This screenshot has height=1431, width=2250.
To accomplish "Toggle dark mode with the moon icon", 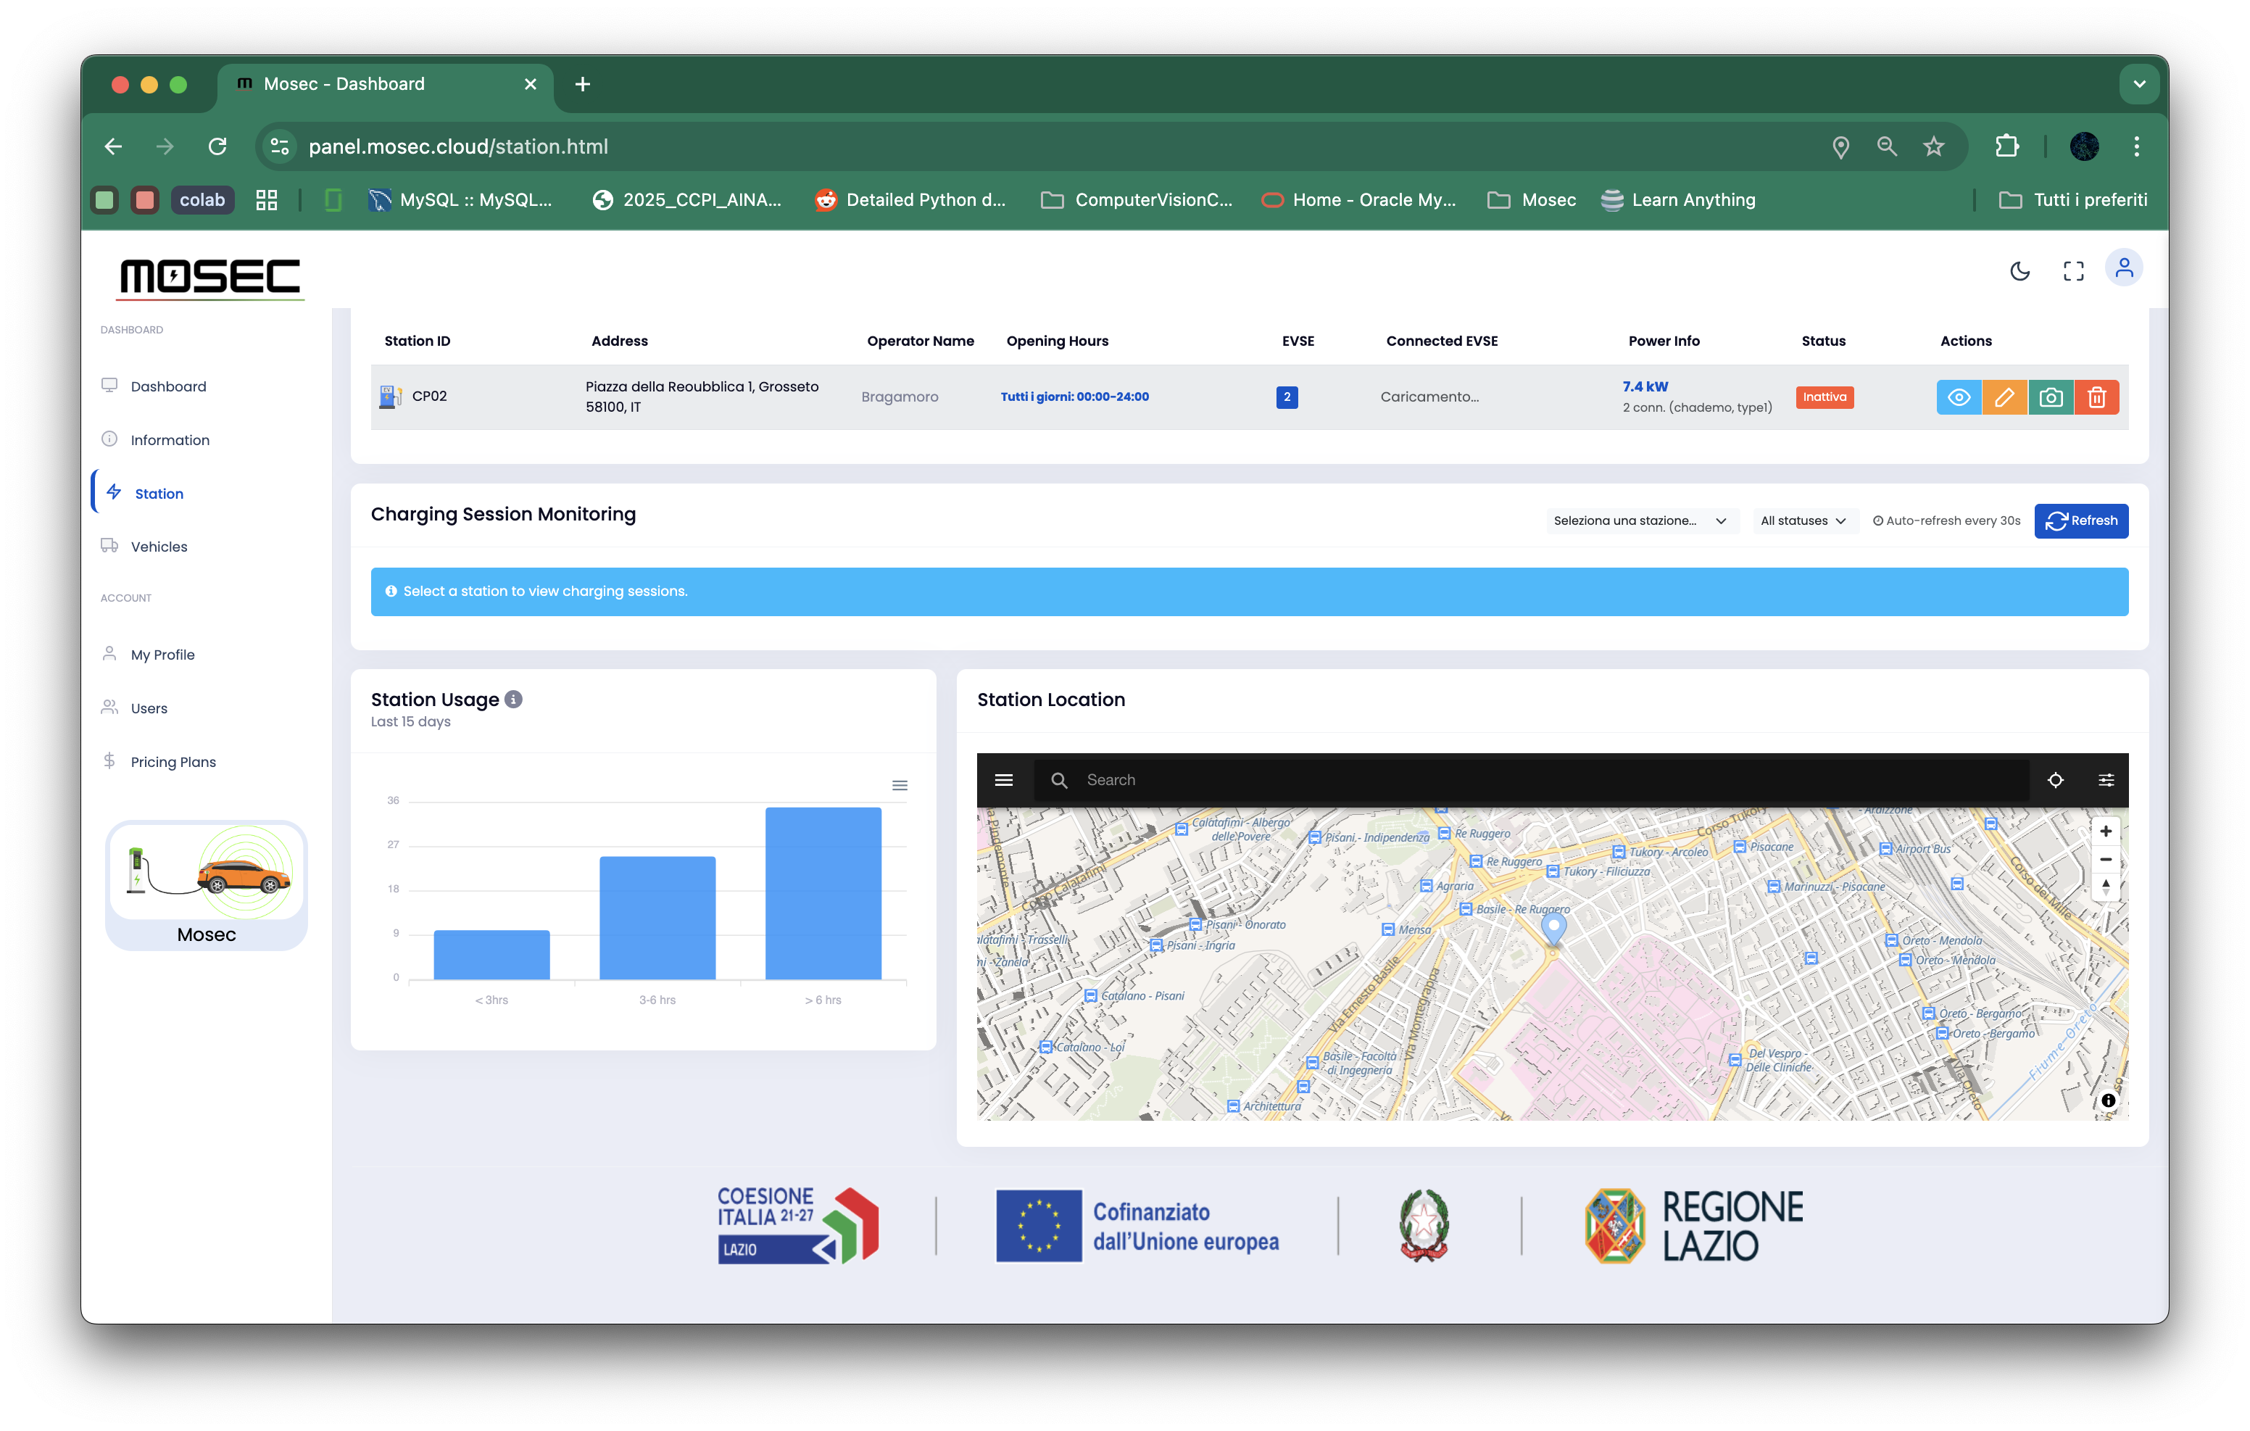I will [2019, 271].
